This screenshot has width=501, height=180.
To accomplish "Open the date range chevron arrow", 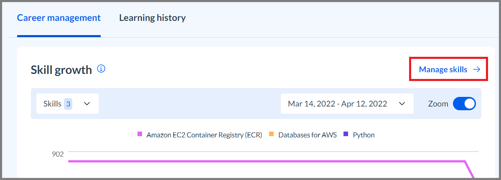I will click(402, 104).
